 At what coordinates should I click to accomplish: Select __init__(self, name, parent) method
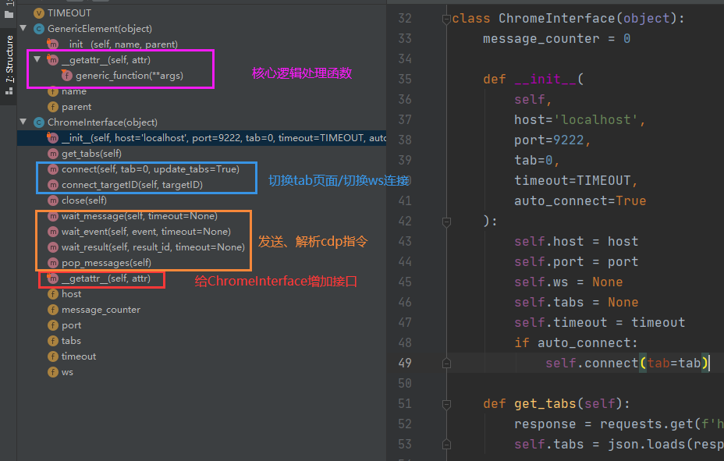(119, 44)
